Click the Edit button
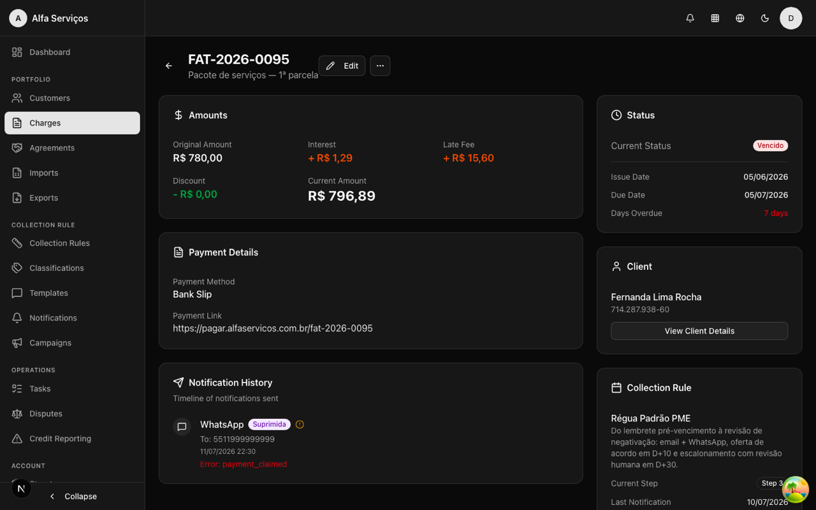 click(342, 66)
